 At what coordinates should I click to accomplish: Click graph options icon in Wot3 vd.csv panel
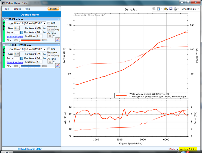[57, 40]
